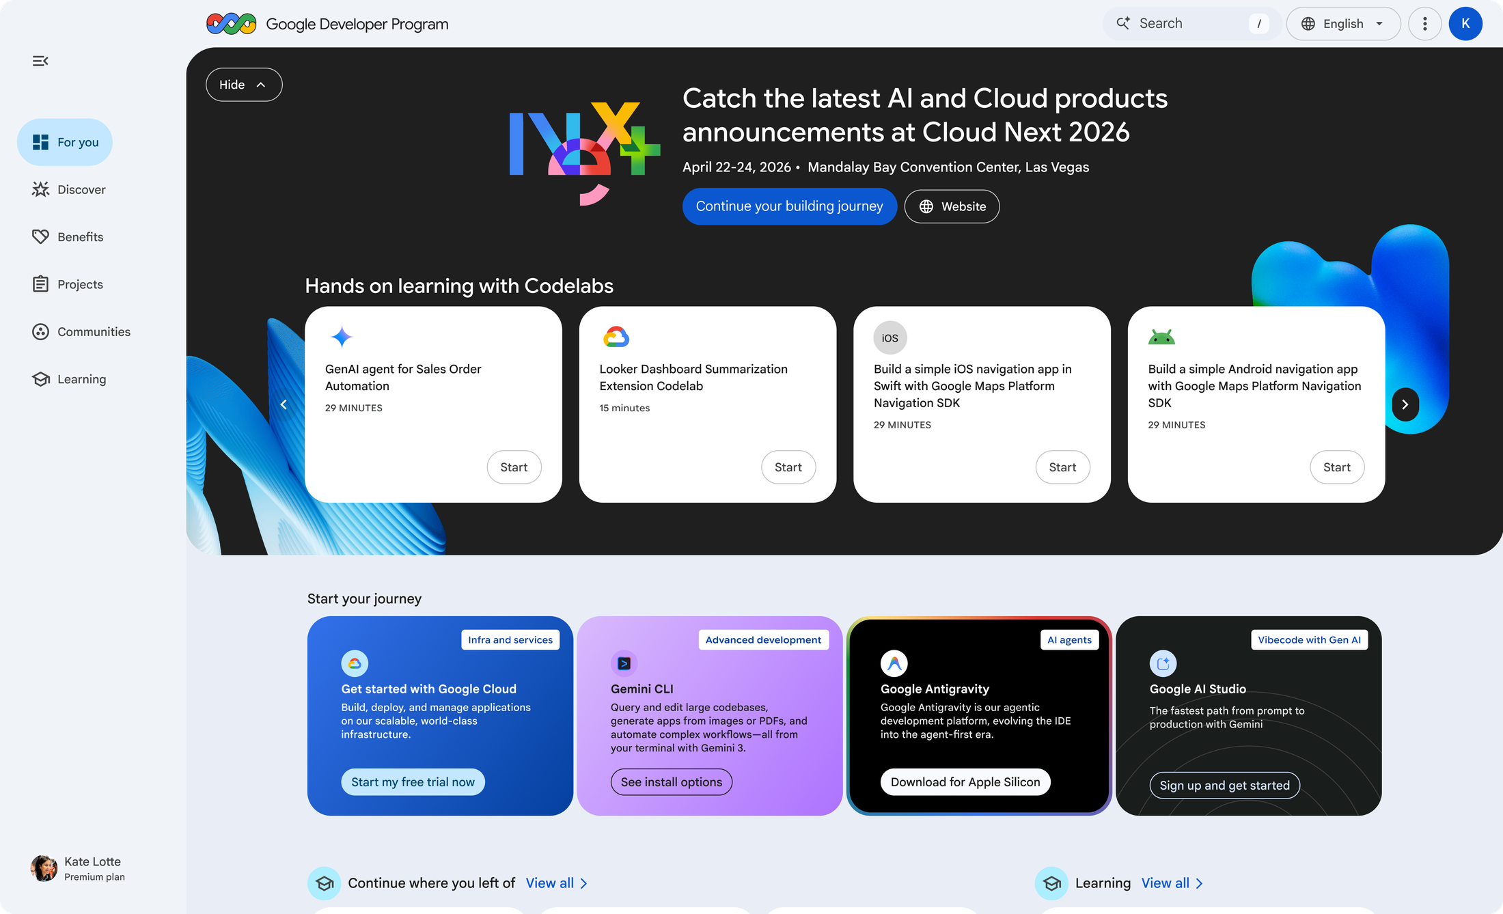The width and height of the screenshot is (1503, 914).
Task: Collapse the left navigation sidebar
Action: (x=40, y=61)
